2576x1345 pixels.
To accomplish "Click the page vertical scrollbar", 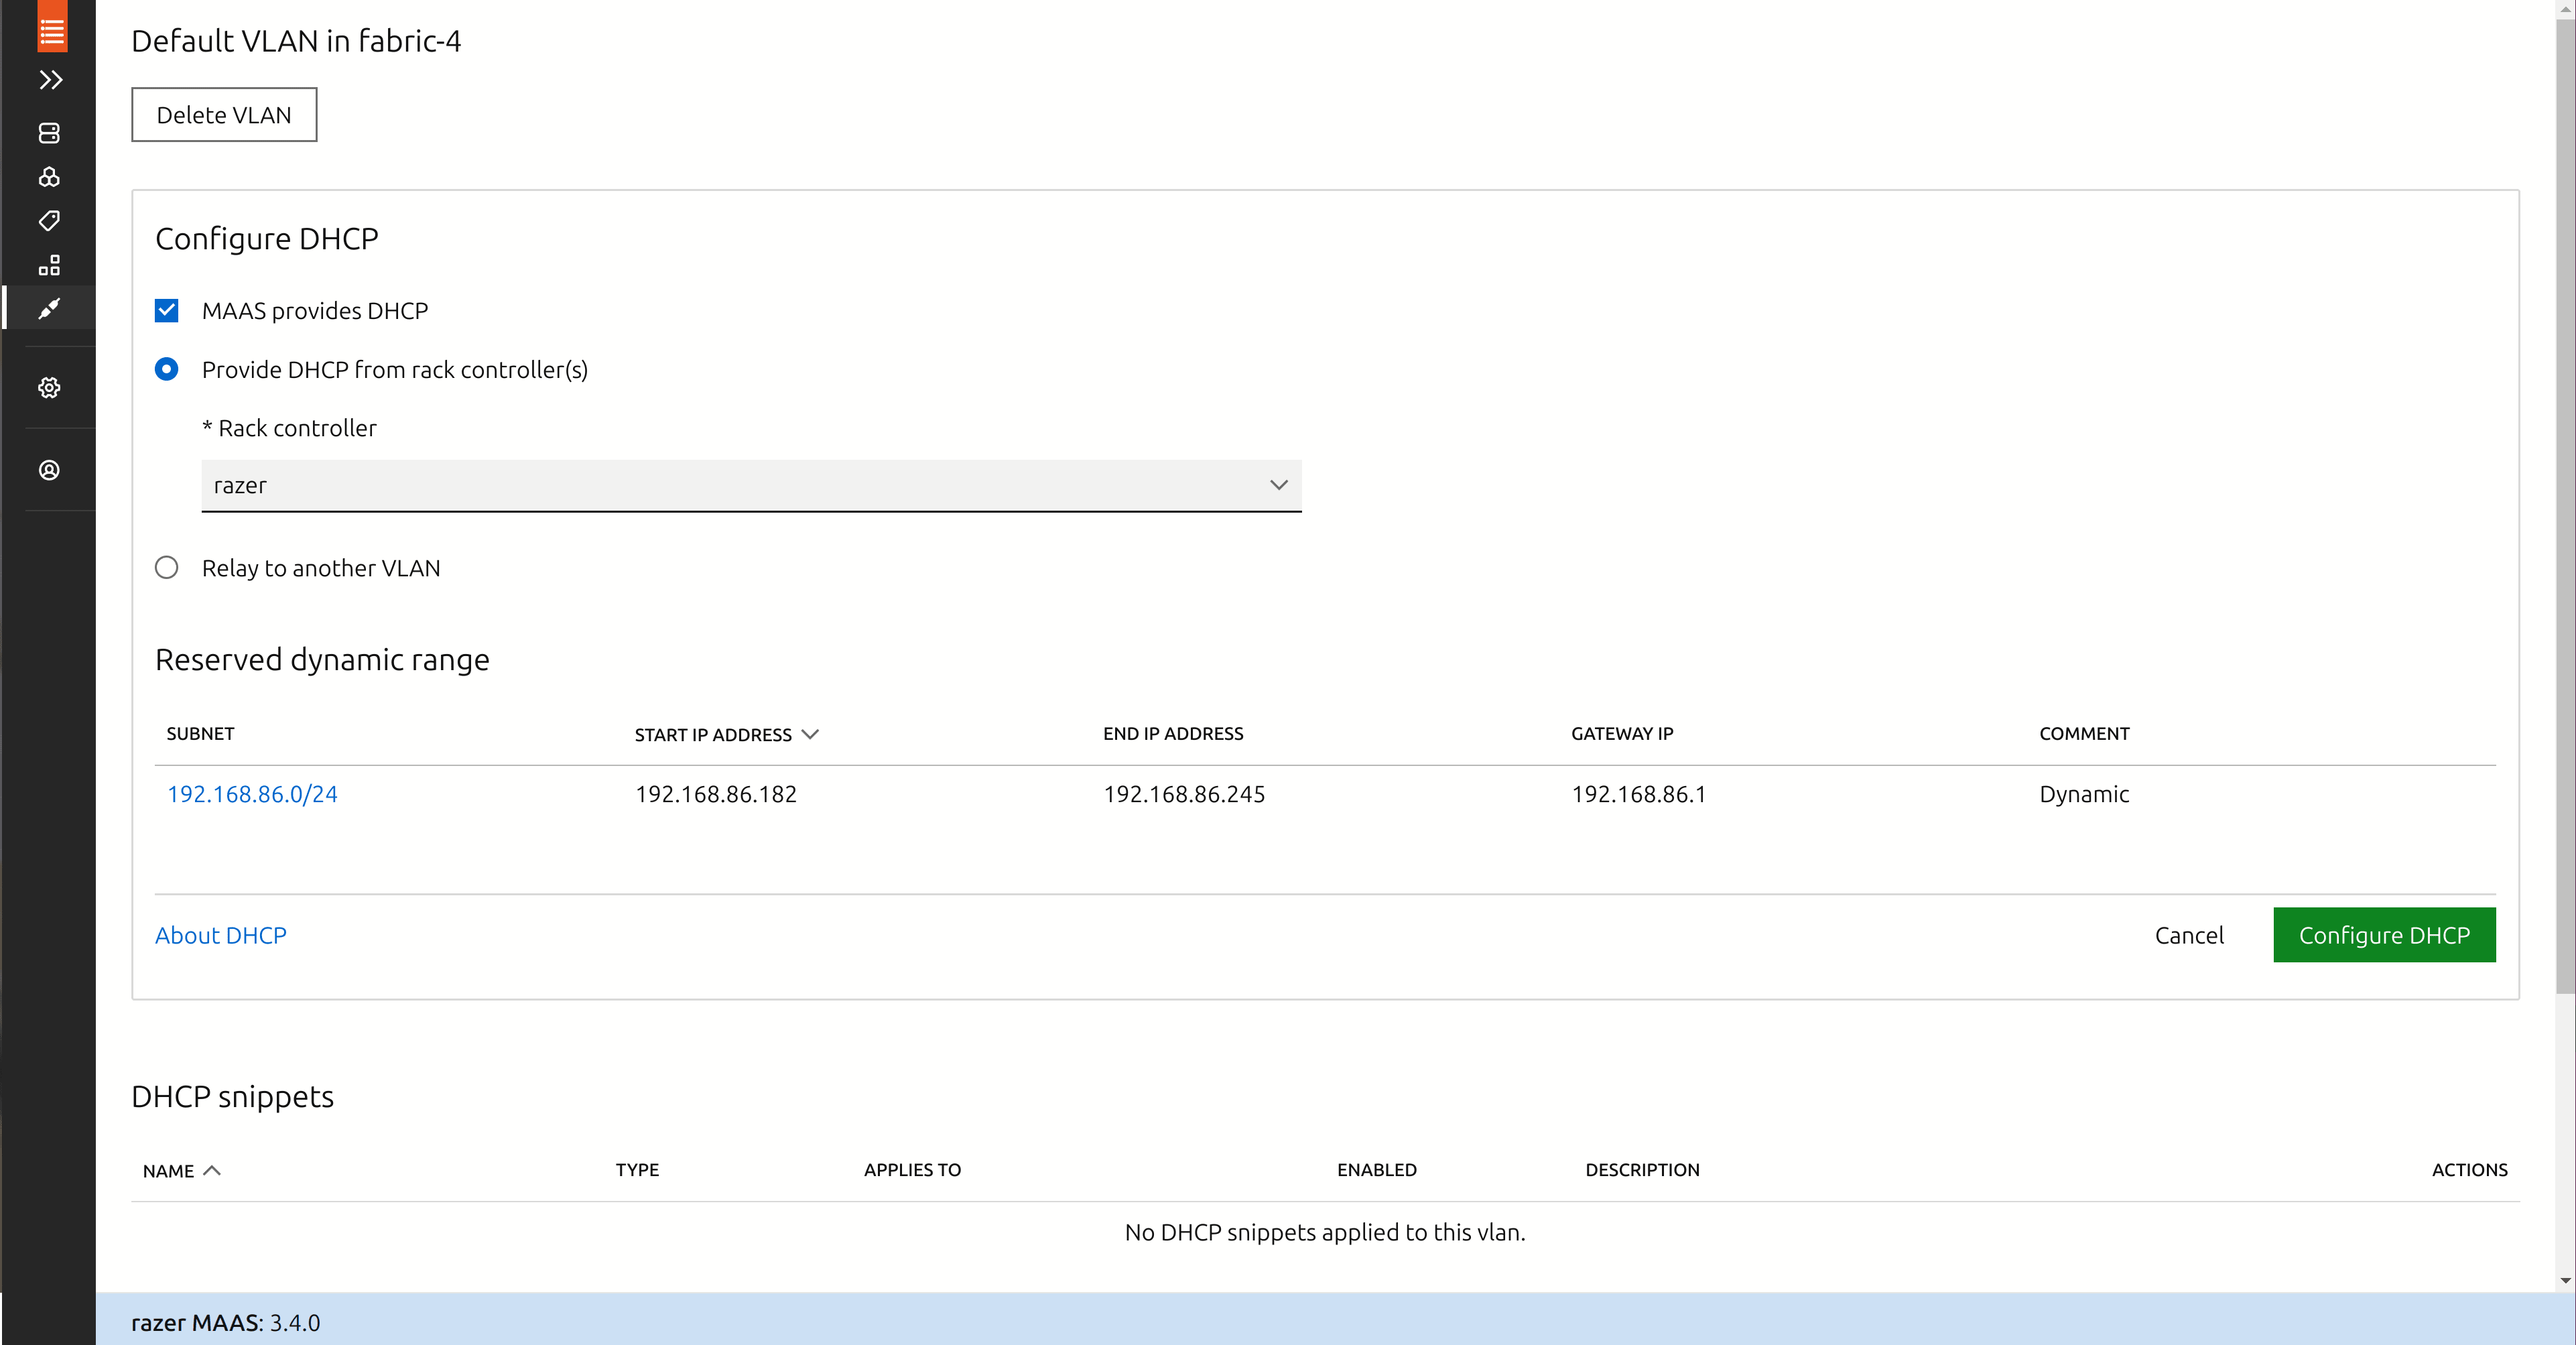I will tap(2565, 505).
